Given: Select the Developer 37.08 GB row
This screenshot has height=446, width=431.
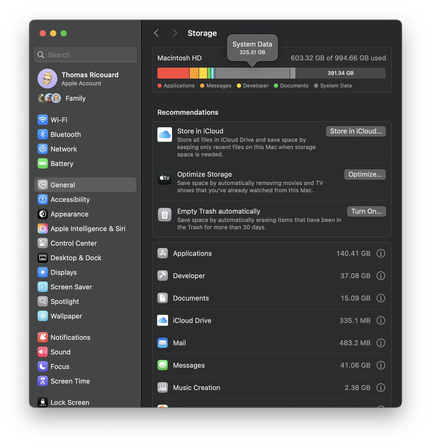Looking at the screenshot, I should [x=271, y=276].
